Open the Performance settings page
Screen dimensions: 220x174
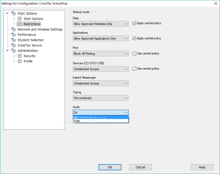click(27, 35)
